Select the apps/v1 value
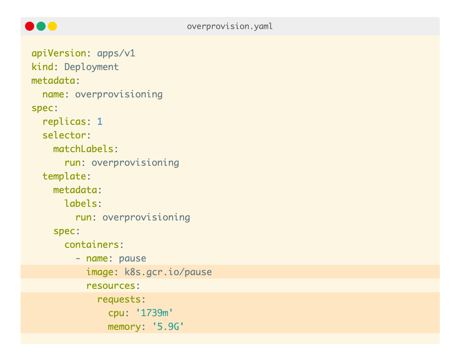 (116, 53)
